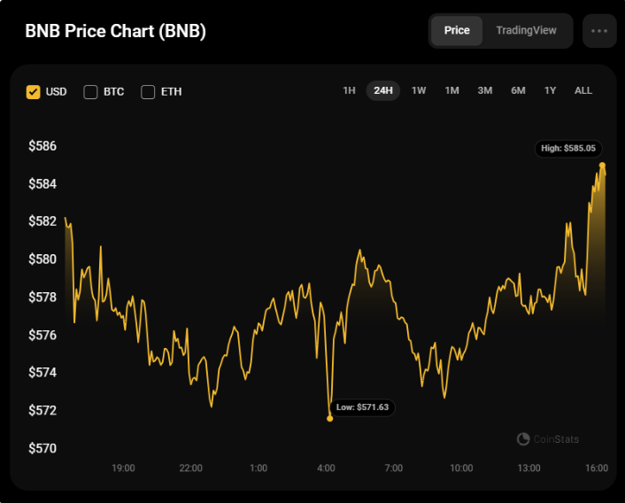Uncheck the USD currency checkbox
Image resolution: width=625 pixels, height=503 pixels.
[x=33, y=92]
